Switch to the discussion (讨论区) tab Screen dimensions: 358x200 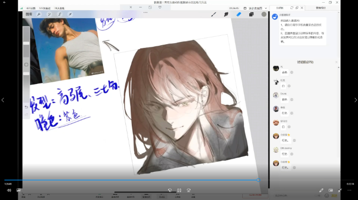pyautogui.click(x=280, y=8)
